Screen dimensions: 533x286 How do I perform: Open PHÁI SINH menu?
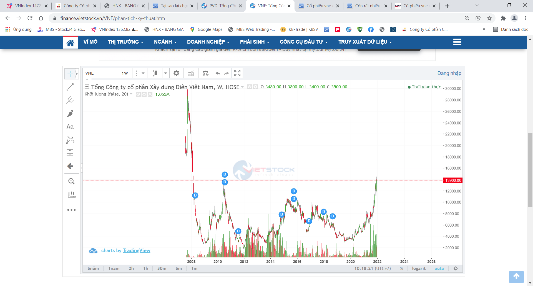(255, 42)
